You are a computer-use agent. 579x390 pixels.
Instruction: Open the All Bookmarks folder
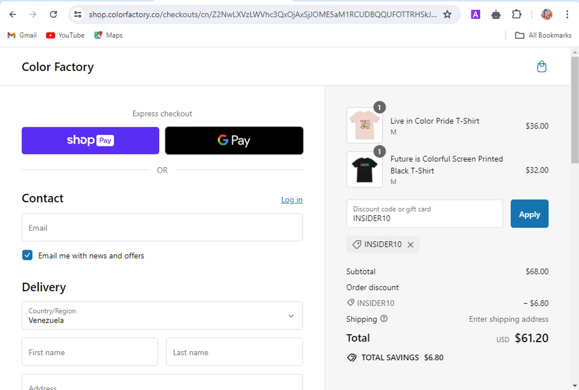[543, 35]
